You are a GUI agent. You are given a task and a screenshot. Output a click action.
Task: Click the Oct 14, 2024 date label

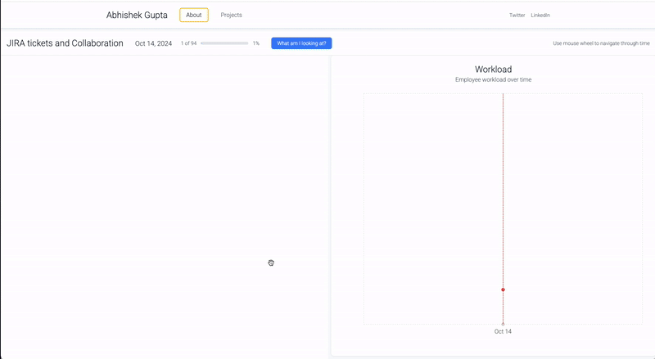(x=153, y=43)
